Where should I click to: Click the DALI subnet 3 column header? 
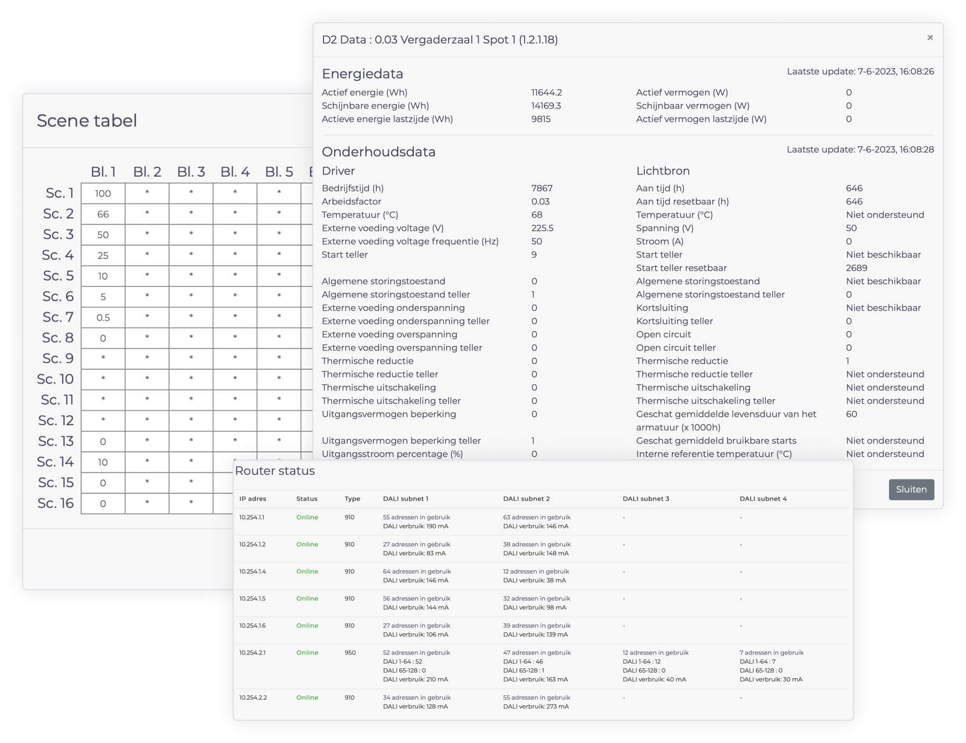[x=646, y=499]
